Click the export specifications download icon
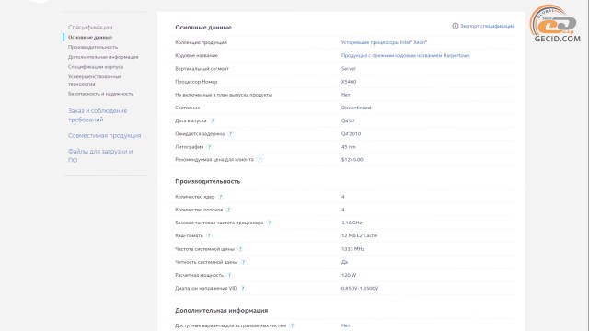The image size is (589, 331). (x=455, y=26)
